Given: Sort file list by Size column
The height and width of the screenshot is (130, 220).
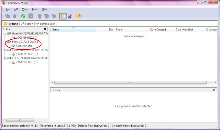Looking at the screenshot, I should 105,29.
